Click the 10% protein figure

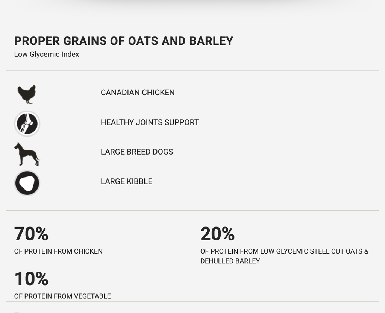(x=31, y=279)
